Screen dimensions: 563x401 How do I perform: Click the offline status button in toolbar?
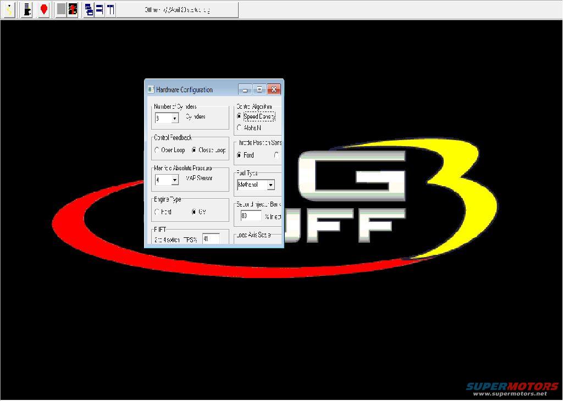pyautogui.click(x=177, y=10)
